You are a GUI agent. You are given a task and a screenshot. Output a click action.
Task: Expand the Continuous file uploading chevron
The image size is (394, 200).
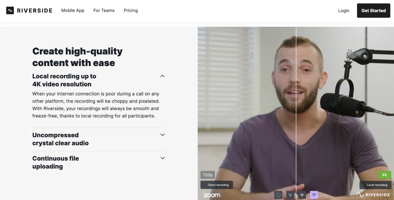tap(162, 158)
